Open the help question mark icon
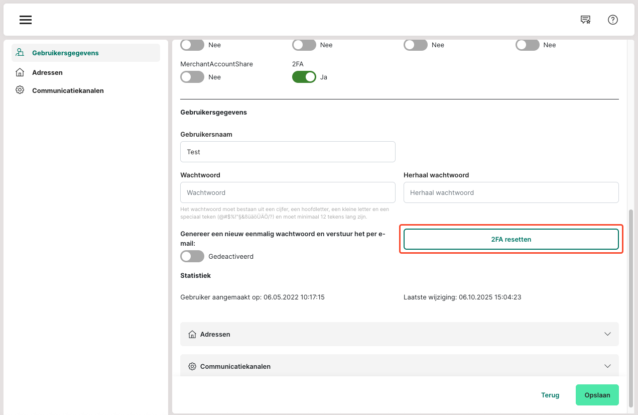The width and height of the screenshot is (638, 415). tap(612, 20)
